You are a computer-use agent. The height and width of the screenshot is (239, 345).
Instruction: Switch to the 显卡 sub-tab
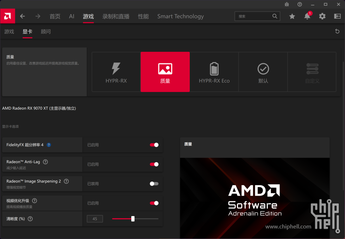27,31
